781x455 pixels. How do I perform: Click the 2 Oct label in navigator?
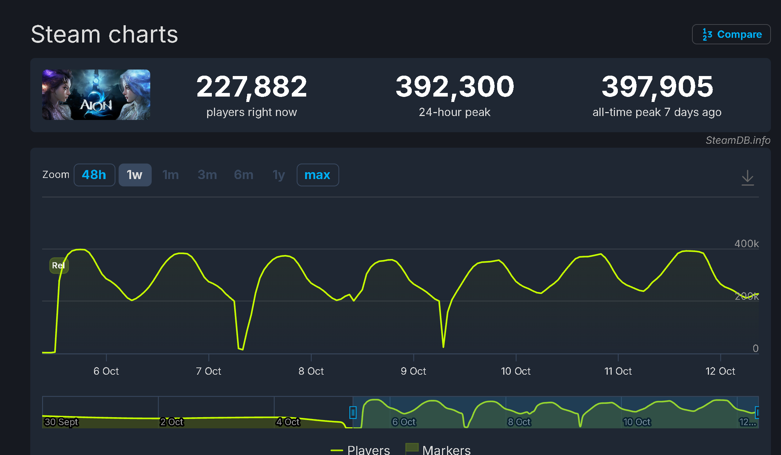click(172, 422)
